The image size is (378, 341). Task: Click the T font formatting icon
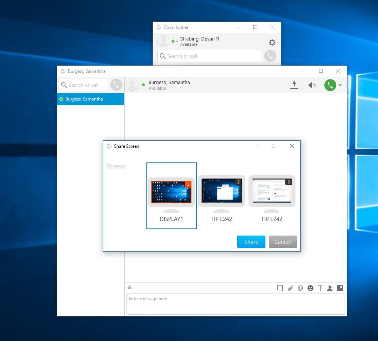[320, 288]
